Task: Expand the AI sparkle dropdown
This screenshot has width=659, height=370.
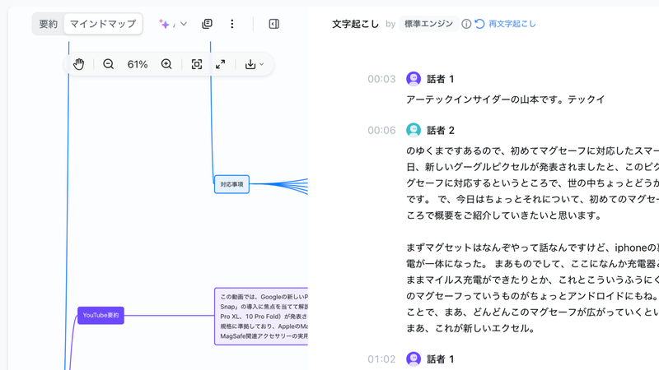Action: click(174, 24)
